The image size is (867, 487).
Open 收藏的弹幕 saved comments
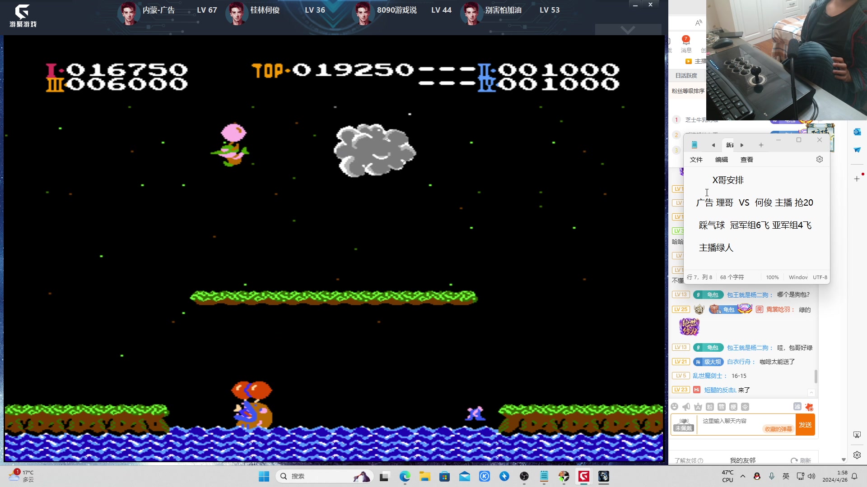(x=778, y=429)
